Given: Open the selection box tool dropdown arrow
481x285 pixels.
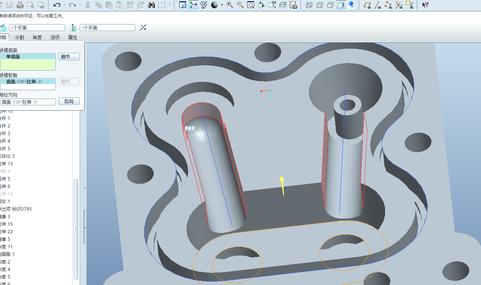Looking at the screenshot, I should 170,5.
